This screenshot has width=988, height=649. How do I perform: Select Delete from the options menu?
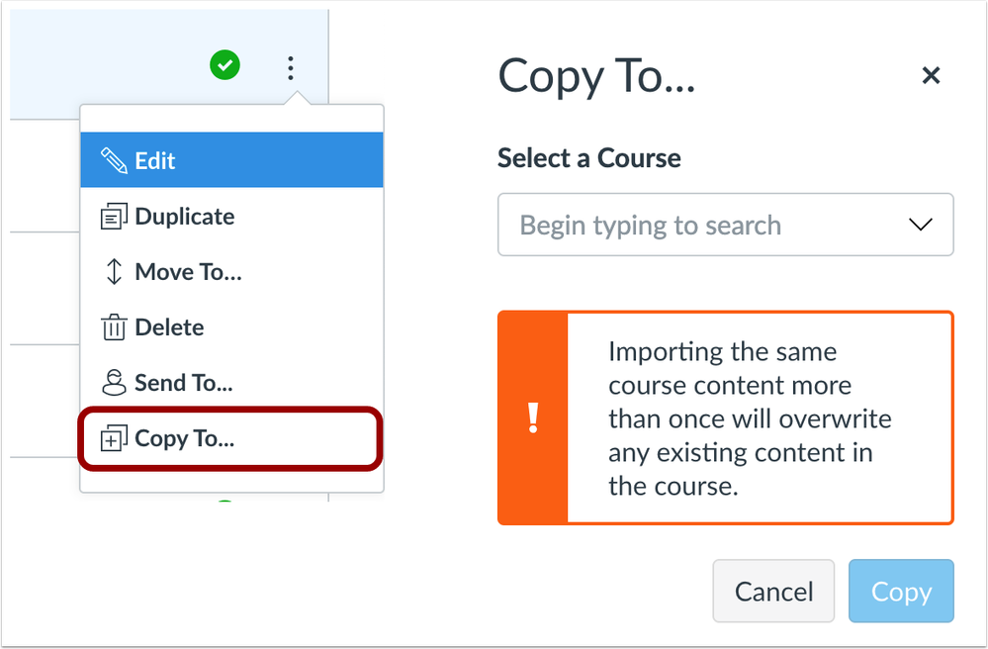(231, 327)
